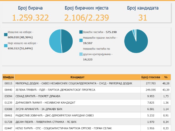Click the blue swatch beside Неважећи празни листићи

81,40
